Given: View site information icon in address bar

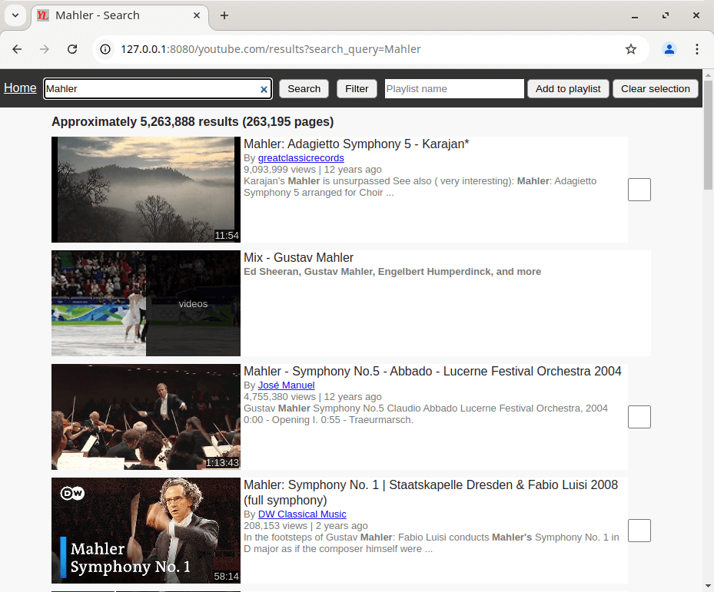Looking at the screenshot, I should point(105,49).
